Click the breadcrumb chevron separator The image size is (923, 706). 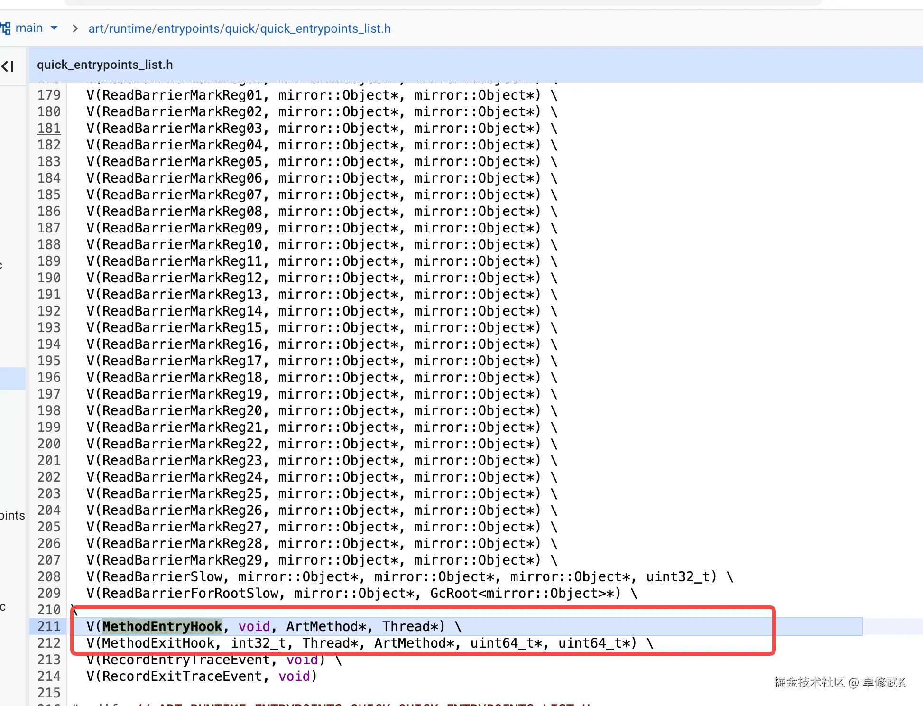pyautogui.click(x=75, y=28)
